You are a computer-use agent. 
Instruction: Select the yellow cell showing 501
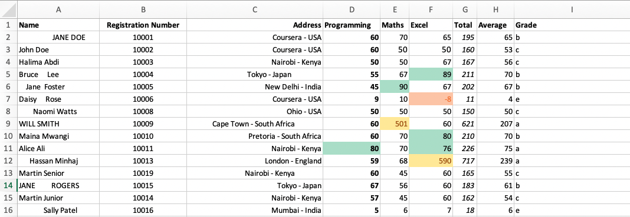point(395,123)
